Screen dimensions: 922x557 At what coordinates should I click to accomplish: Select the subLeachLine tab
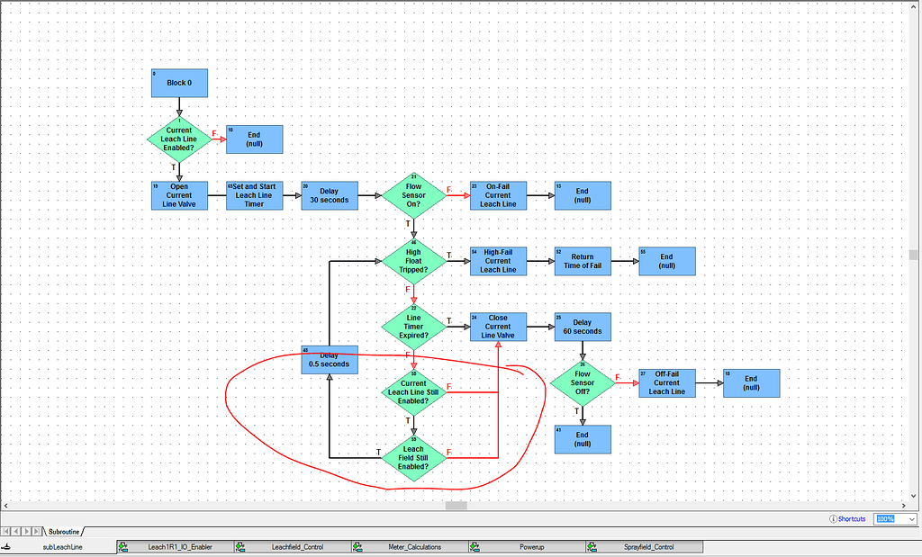coord(63,546)
